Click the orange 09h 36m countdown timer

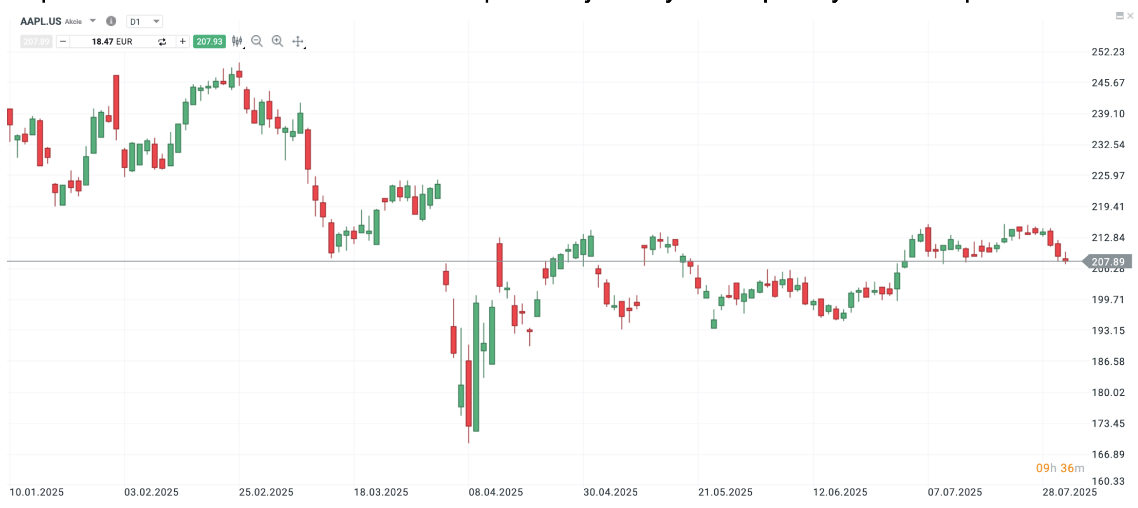1059,468
